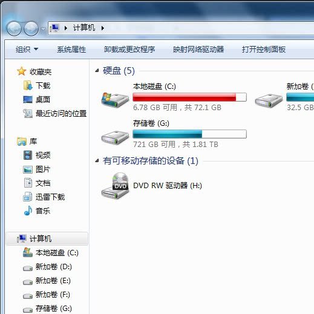314x314 pixels.
Task: Expand the arrow after 计算机 in address bar
Action: click(x=103, y=28)
